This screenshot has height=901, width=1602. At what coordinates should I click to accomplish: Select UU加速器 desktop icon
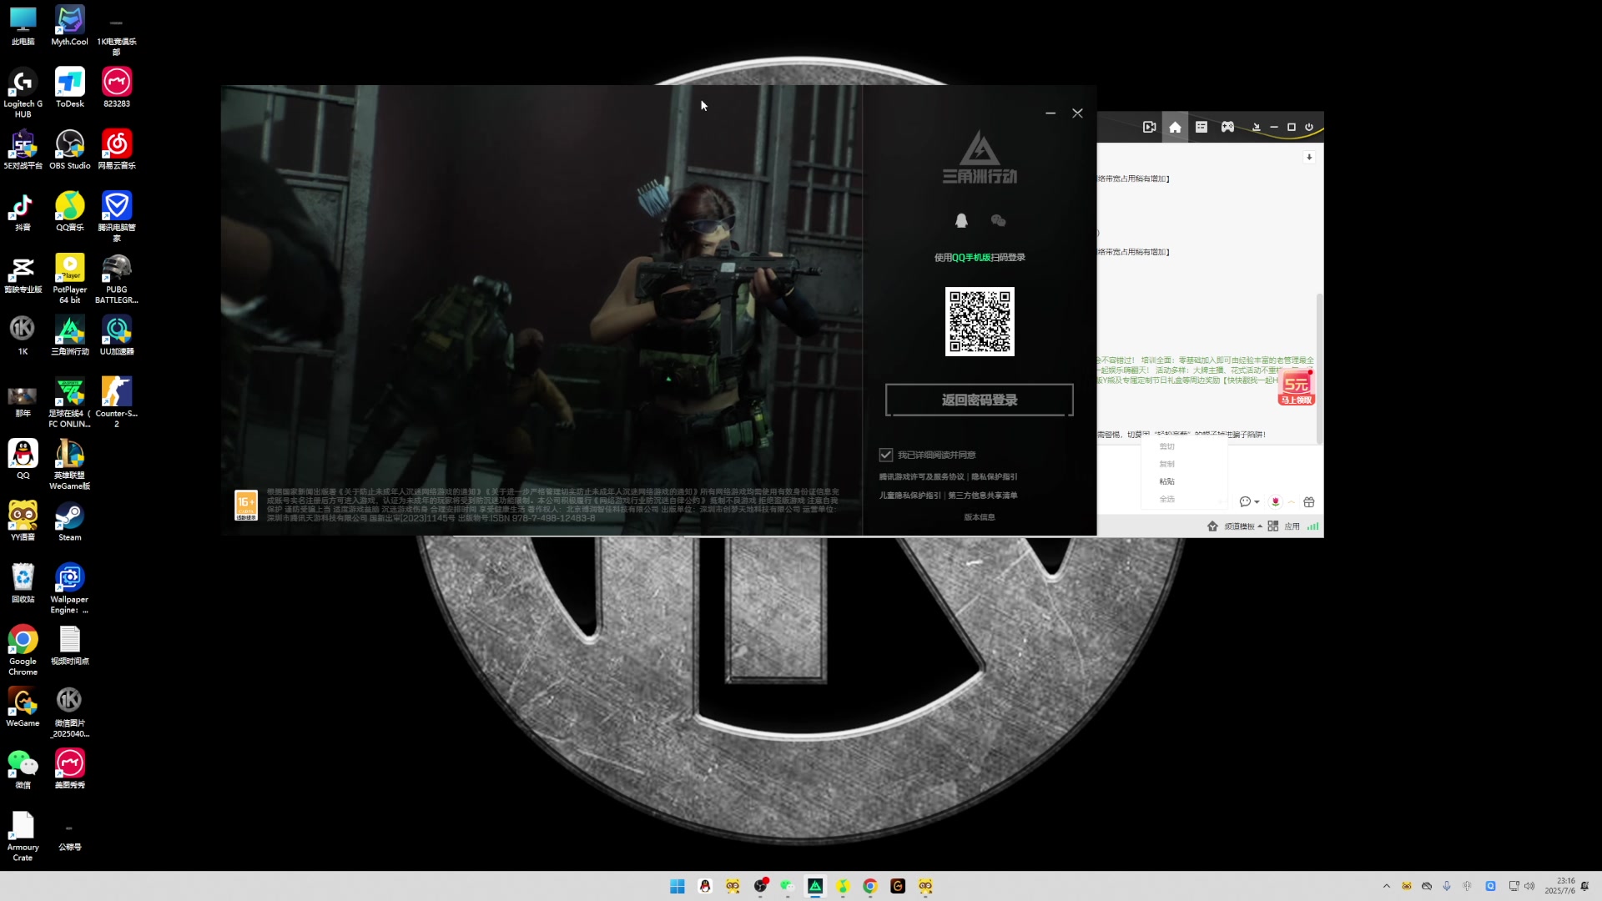tap(117, 335)
